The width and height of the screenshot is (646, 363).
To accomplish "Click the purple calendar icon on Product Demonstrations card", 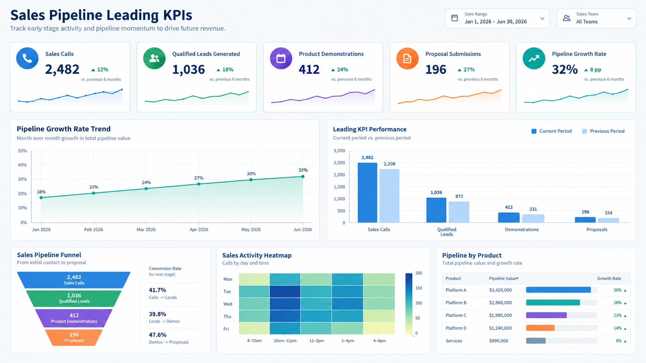I will tap(281, 58).
